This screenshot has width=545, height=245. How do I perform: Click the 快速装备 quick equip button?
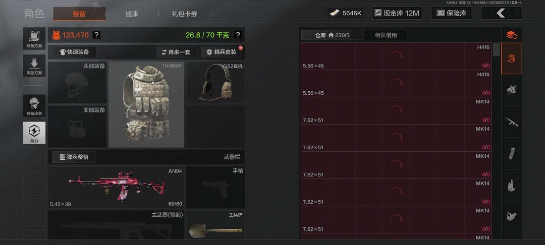(74, 52)
